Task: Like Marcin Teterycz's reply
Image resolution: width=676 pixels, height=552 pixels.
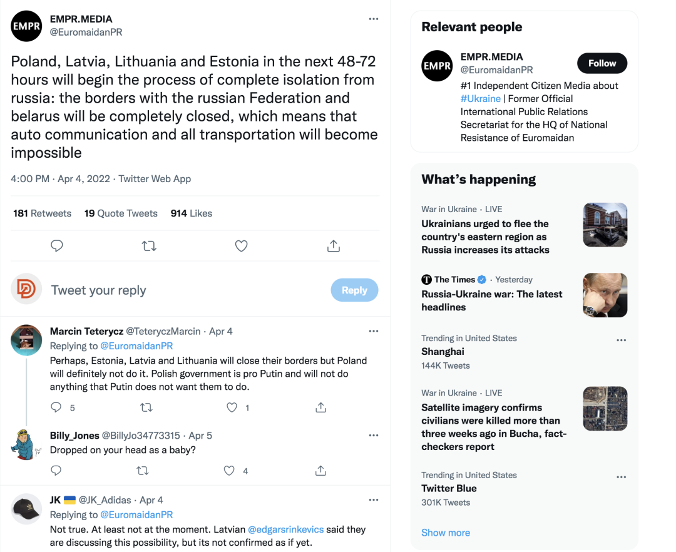Action: [x=232, y=407]
